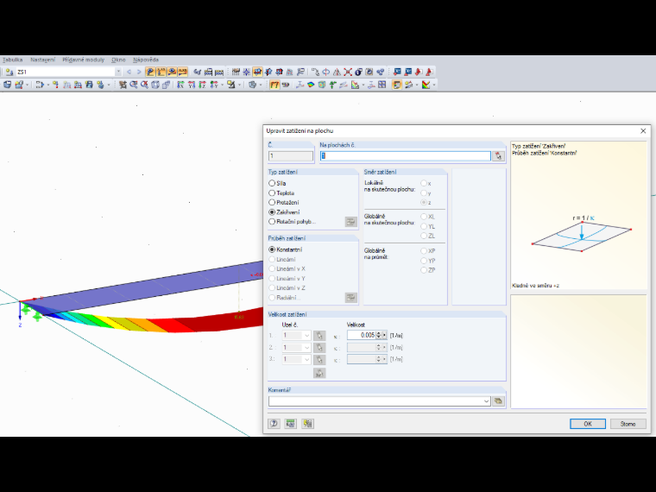The image size is (656, 492).
Task: Click the last red icon in top toolbar
Action: 429,72
